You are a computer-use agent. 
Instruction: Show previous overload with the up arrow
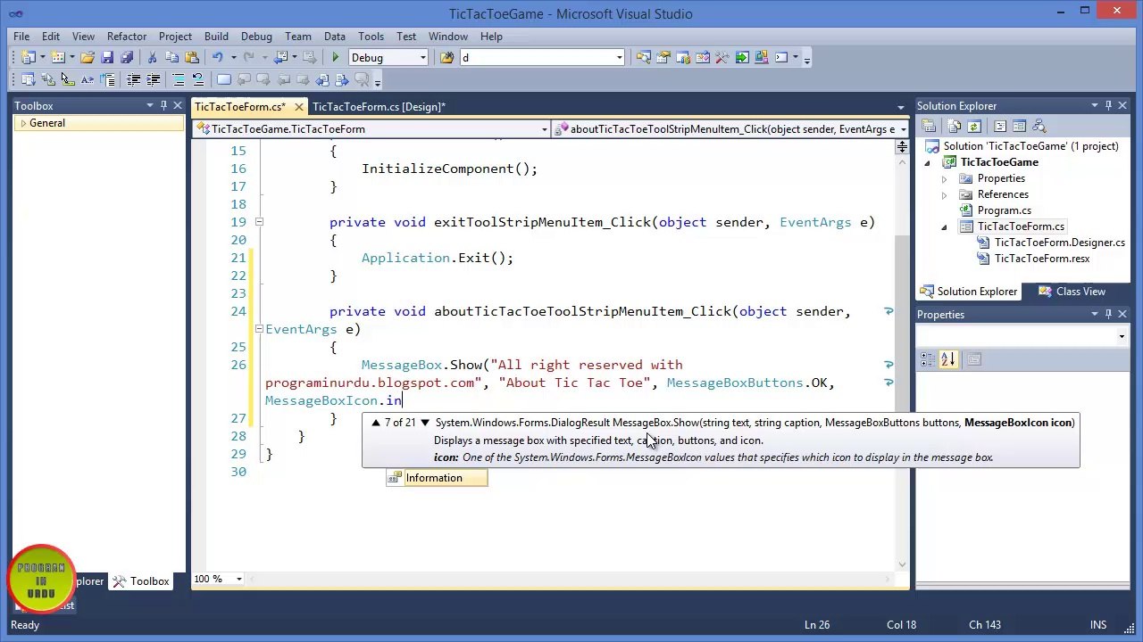point(375,423)
